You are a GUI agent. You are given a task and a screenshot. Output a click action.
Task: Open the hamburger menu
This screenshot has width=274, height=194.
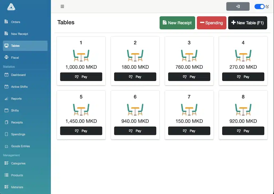[x=62, y=6]
